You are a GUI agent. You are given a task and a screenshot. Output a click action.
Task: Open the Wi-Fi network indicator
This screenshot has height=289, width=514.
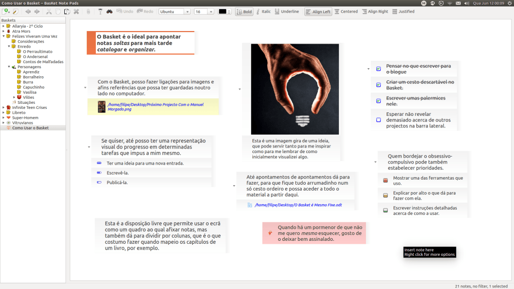(x=450, y=4)
